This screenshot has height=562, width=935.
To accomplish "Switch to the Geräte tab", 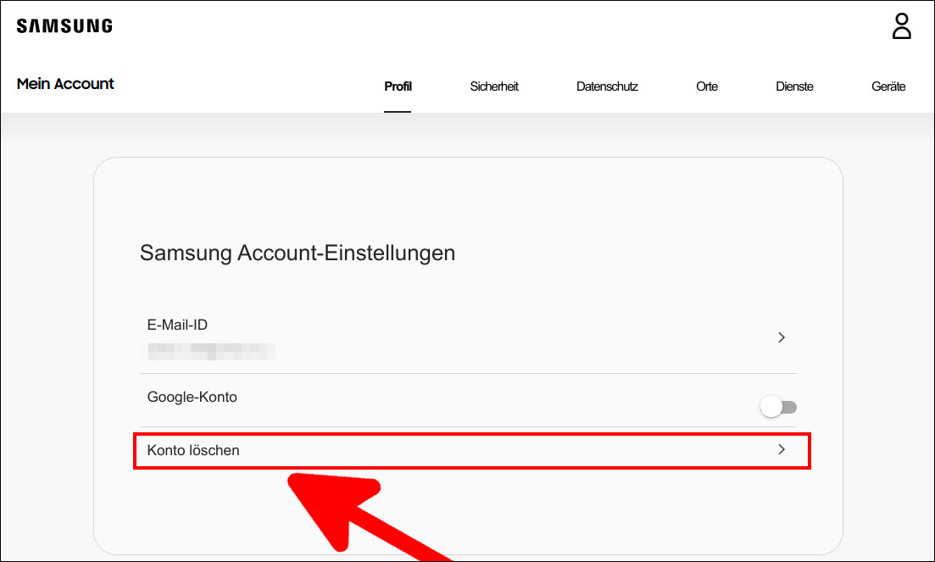I will coord(888,86).
